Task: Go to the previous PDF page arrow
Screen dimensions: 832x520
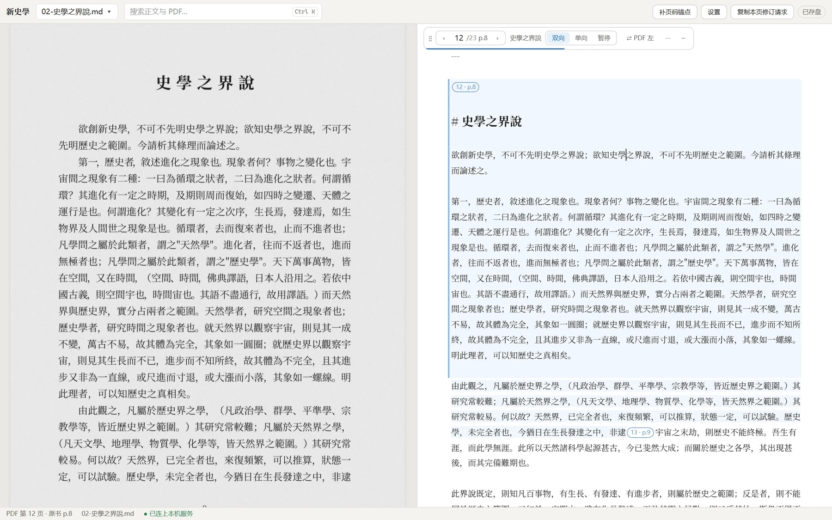Action: pyautogui.click(x=444, y=38)
